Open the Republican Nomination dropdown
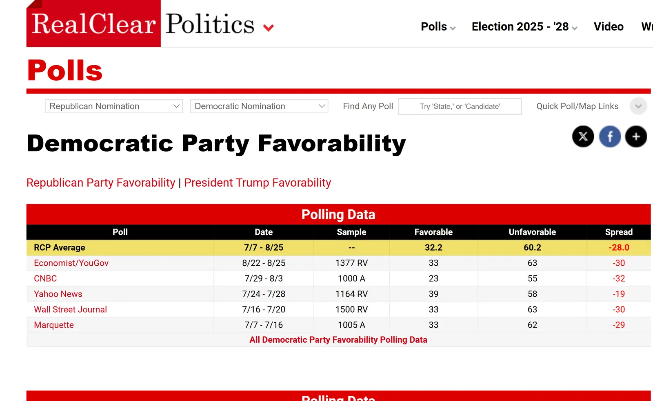Screen dimensions: 653x401 pyautogui.click(x=113, y=106)
